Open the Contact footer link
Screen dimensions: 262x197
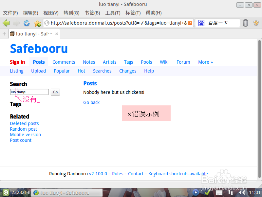(x=136, y=174)
